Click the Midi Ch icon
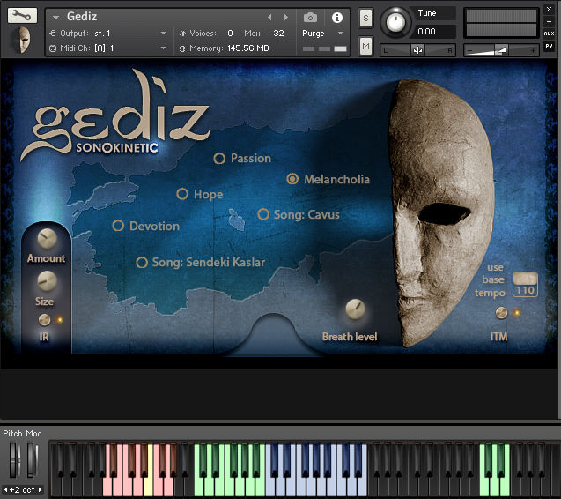561x499 pixels. (53, 48)
